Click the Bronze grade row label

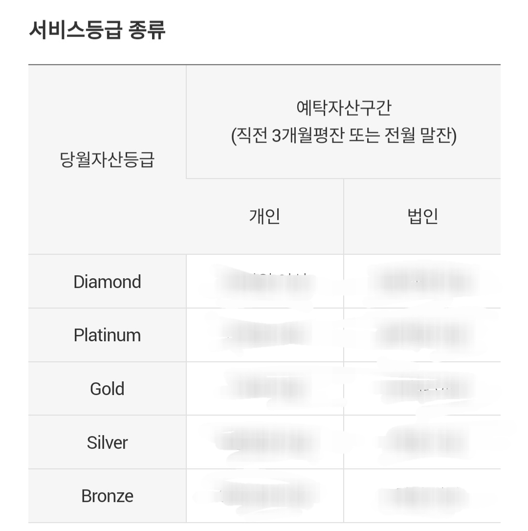click(107, 496)
